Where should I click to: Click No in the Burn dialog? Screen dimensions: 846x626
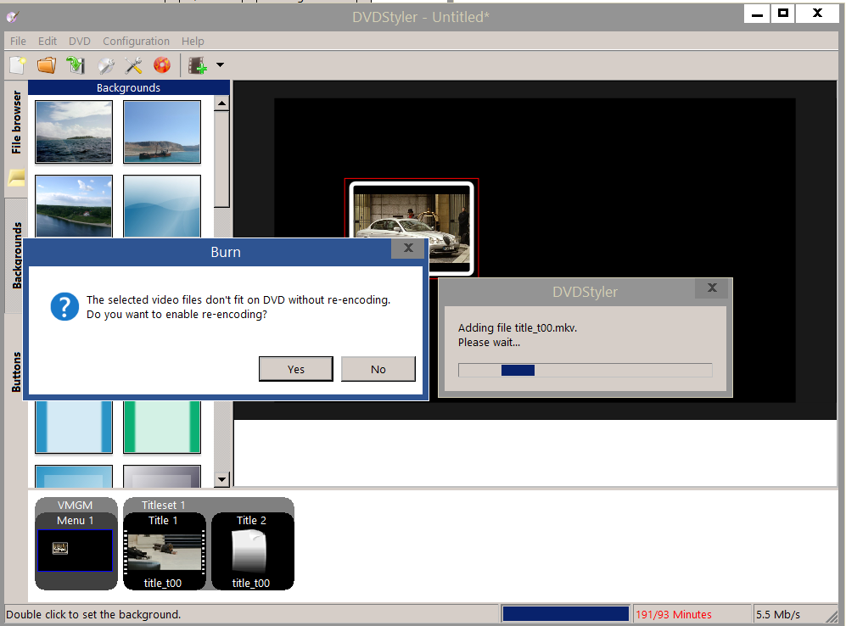pyautogui.click(x=378, y=369)
